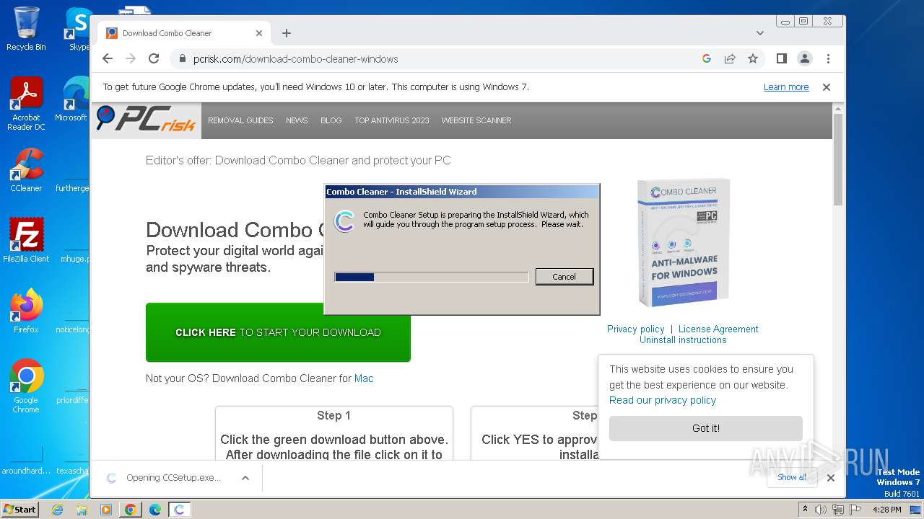Show hidden system tray icons
924x519 pixels.
pyautogui.click(x=805, y=510)
